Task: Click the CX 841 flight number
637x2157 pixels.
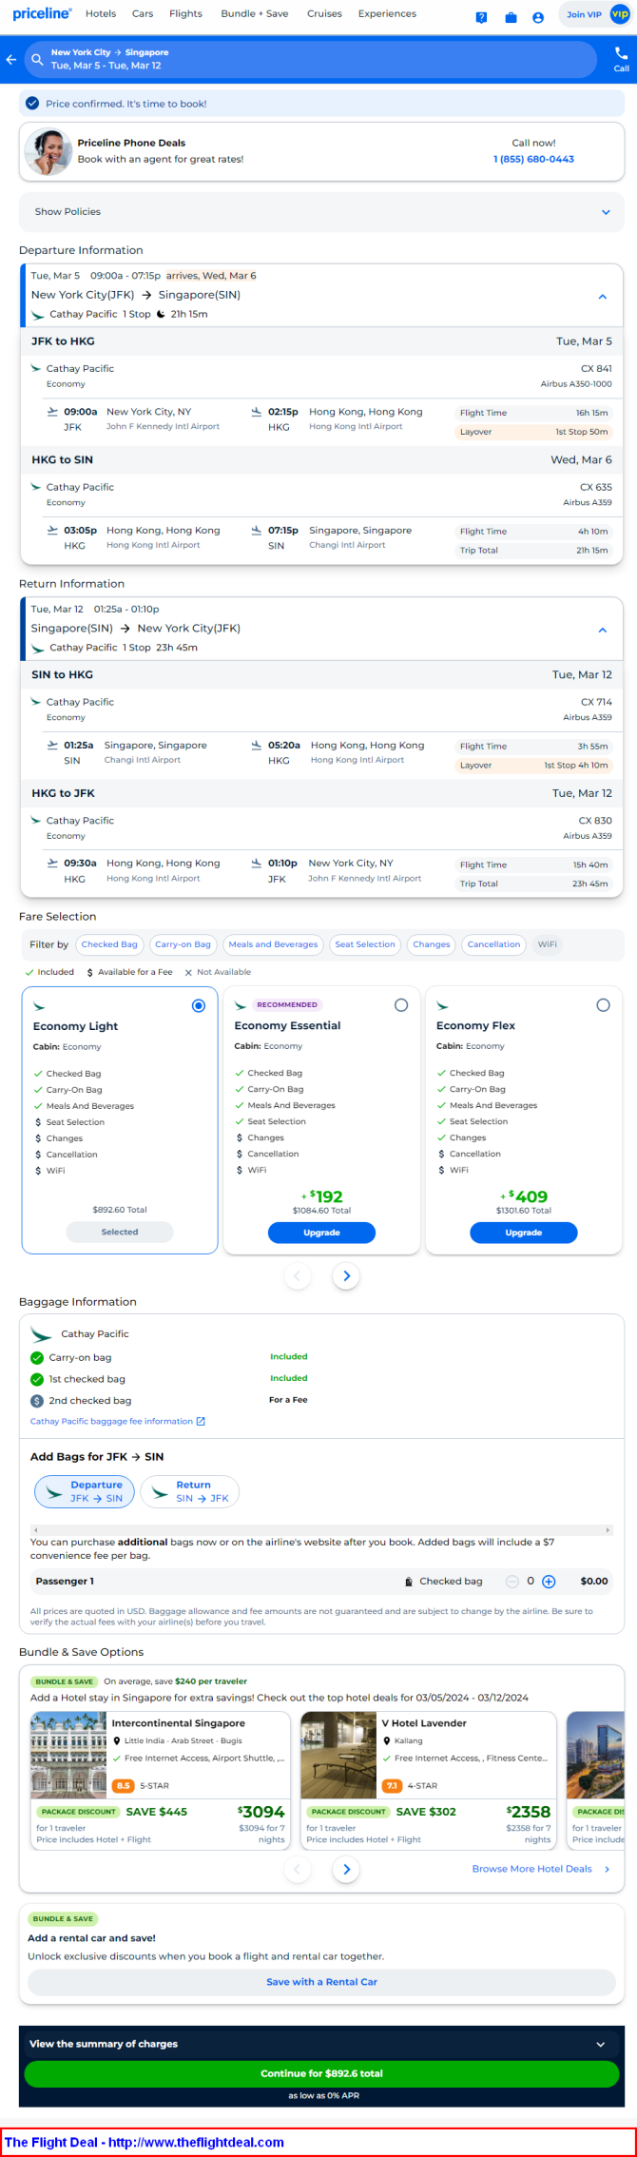Action: (596, 369)
